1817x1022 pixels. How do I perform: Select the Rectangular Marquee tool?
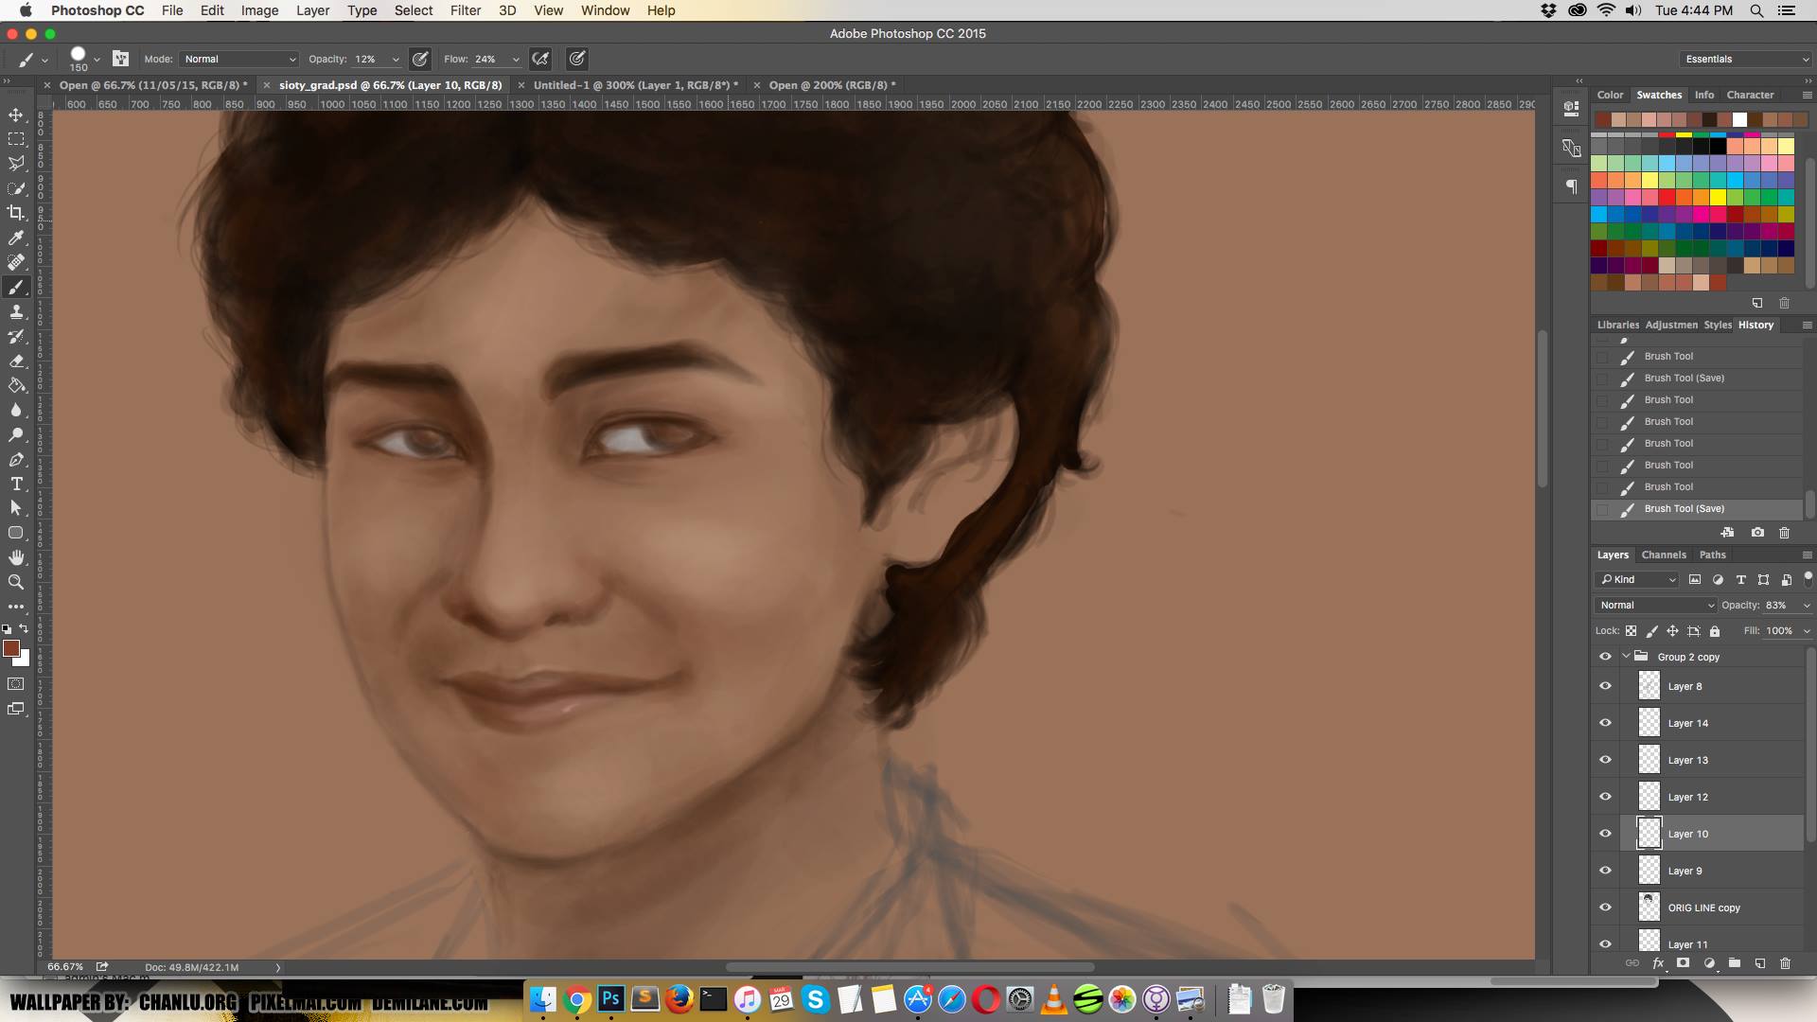point(16,139)
